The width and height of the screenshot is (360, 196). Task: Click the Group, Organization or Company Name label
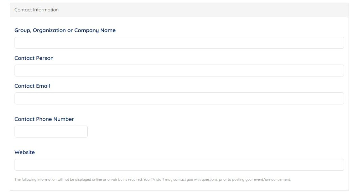tap(65, 30)
